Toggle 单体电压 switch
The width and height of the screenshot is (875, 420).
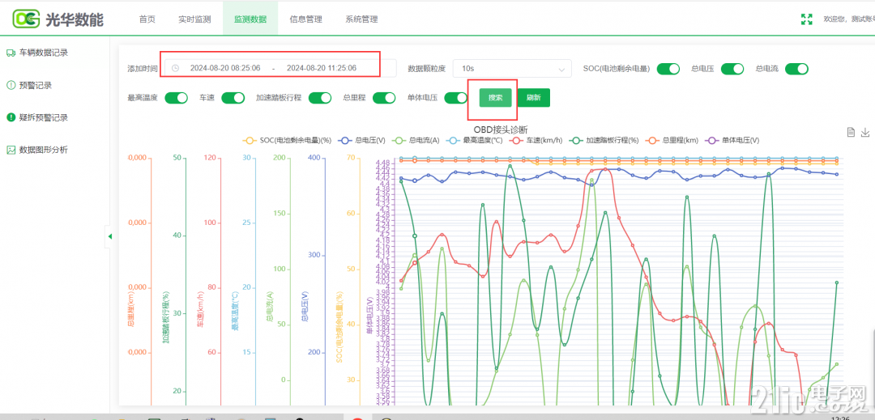(x=456, y=98)
